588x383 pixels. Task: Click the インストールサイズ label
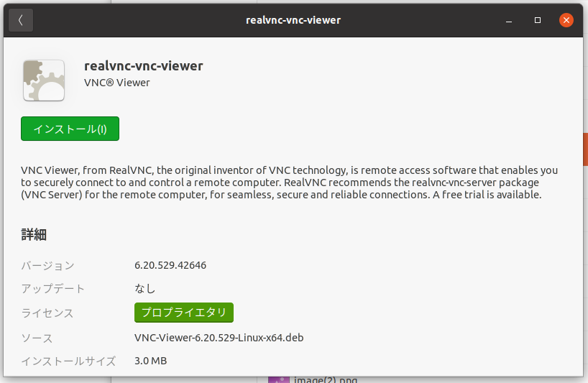pyautogui.click(x=68, y=361)
